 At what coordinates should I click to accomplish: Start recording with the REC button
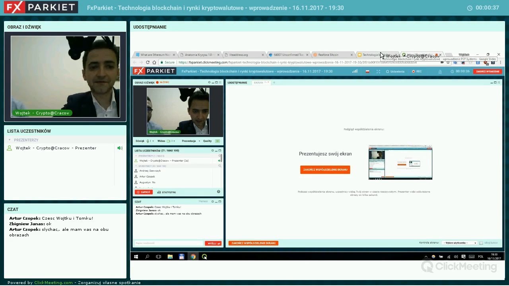click(x=417, y=71)
